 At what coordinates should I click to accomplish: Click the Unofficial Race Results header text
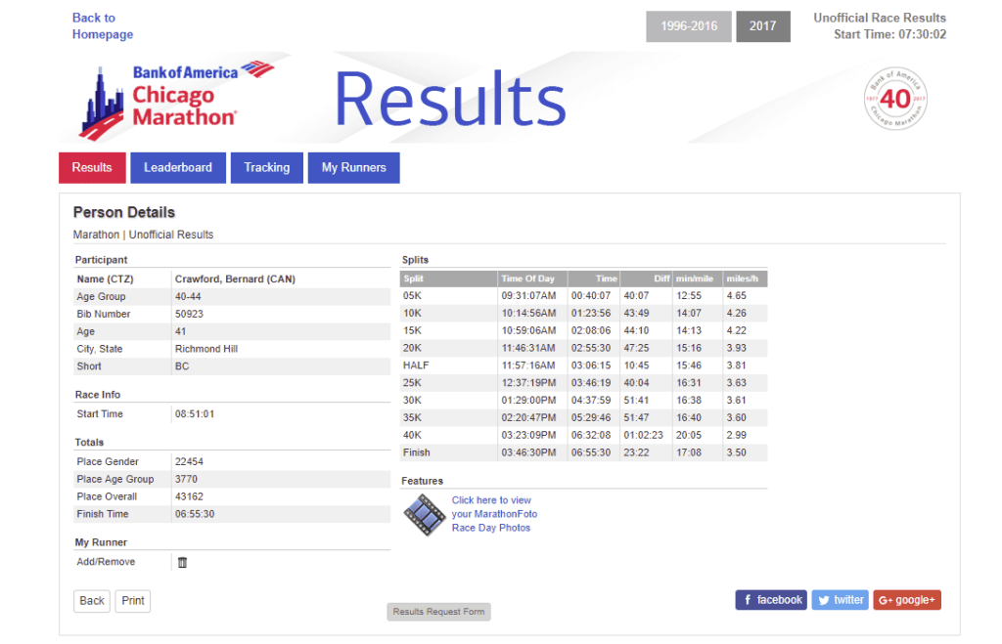(880, 18)
